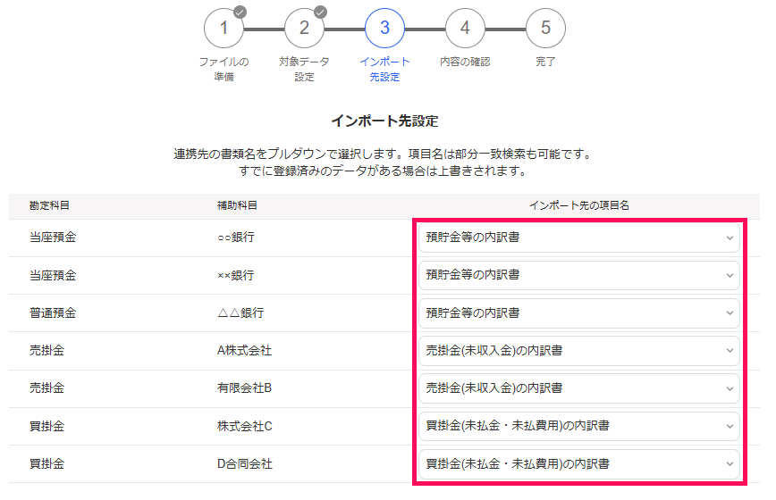Screen dimensions: 776x500
Task: Click the A株式会社 sub-account cell
Action: [x=244, y=350]
